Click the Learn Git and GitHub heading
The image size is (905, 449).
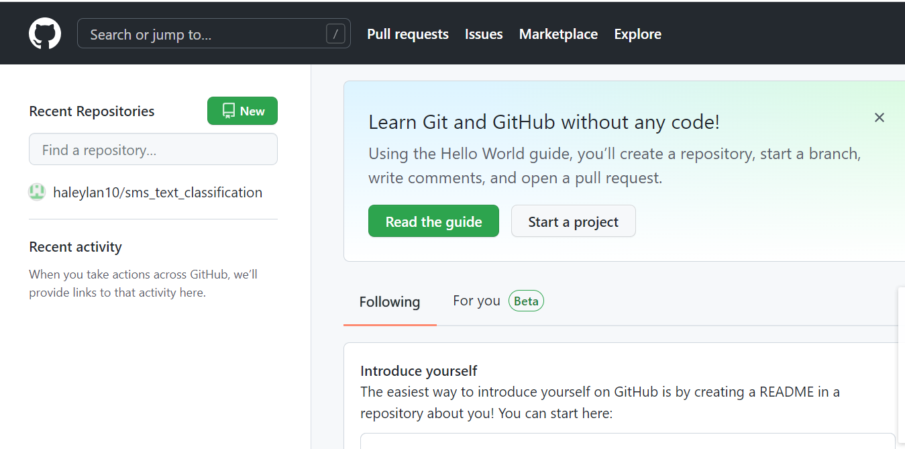[x=543, y=122]
